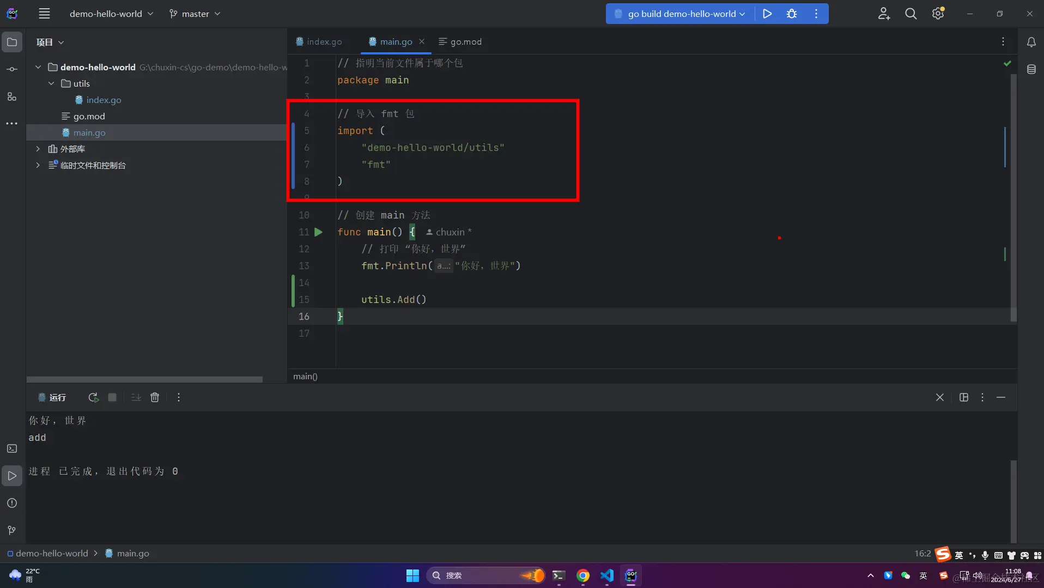Open the 项目 view dropdown
1044x588 pixels.
[x=50, y=42]
